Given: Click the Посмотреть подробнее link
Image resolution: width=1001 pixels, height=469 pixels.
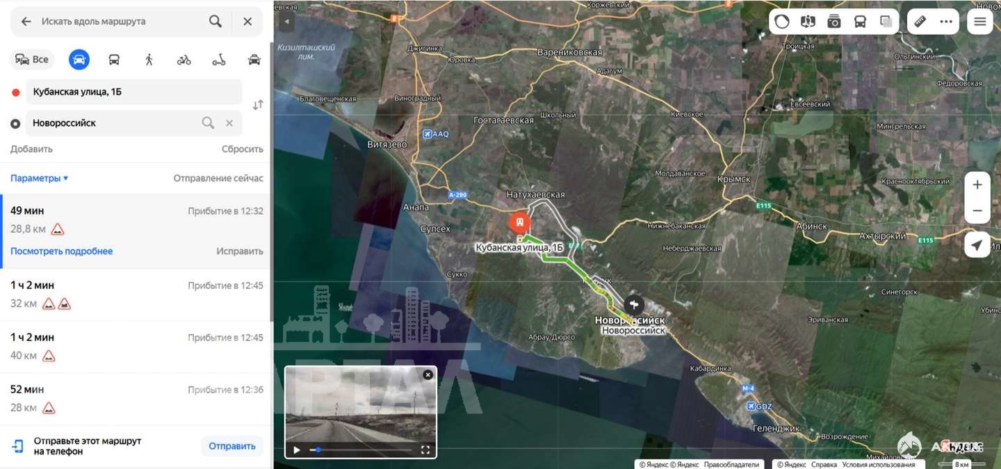Looking at the screenshot, I should coord(61,252).
